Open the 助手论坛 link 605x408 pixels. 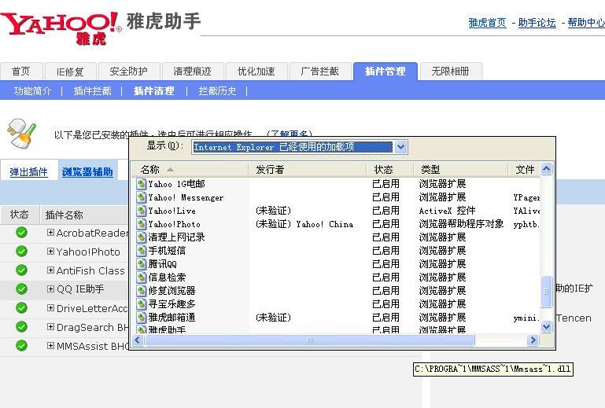pos(537,23)
